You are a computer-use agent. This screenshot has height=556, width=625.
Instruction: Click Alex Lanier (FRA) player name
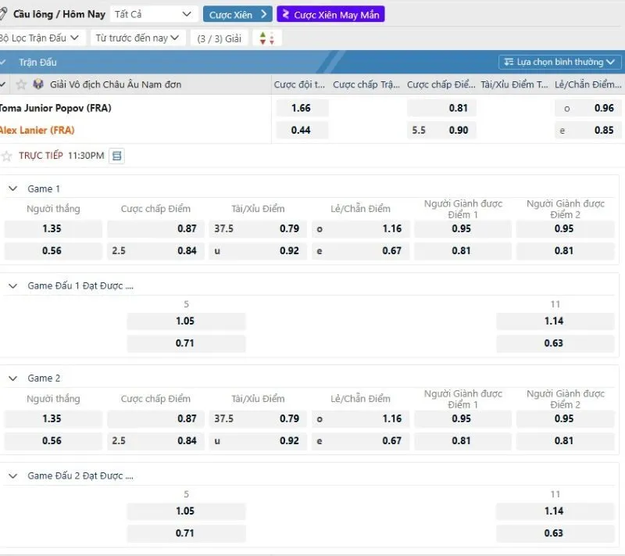[x=37, y=131]
